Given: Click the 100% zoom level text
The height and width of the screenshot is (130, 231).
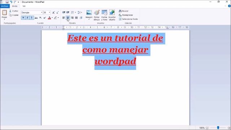Looking at the screenshot, I should click(x=202, y=128).
